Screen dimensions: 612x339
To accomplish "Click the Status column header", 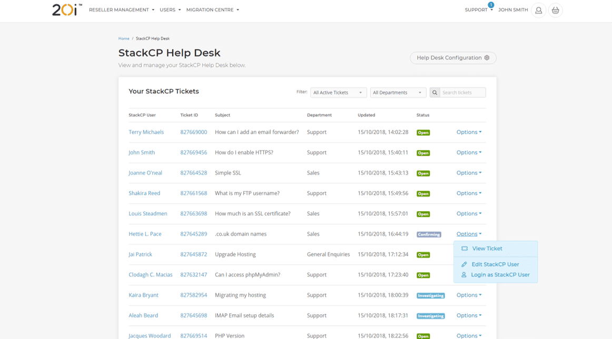I will (x=423, y=115).
